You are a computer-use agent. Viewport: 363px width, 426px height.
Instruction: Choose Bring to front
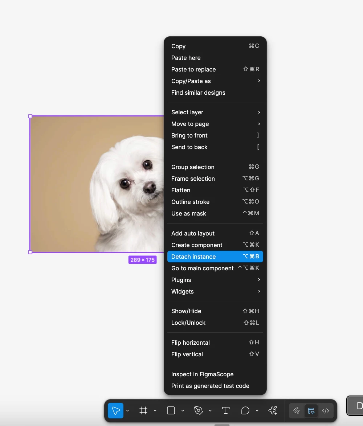point(215,135)
